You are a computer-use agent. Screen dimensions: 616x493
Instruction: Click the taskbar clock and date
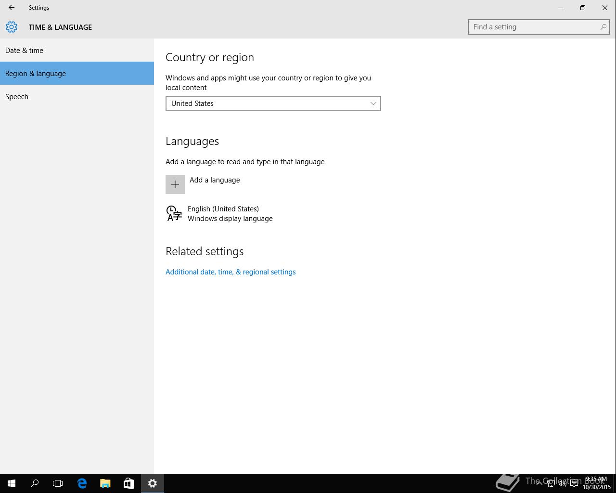[596, 483]
